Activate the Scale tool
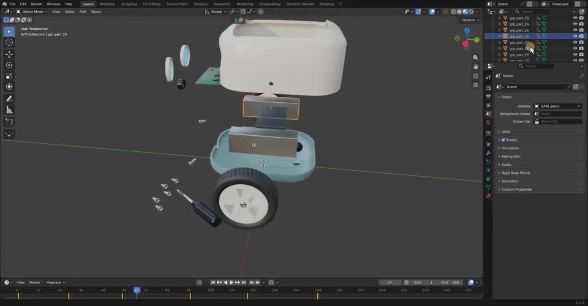Screen dimensions: 588x306 tap(9, 76)
